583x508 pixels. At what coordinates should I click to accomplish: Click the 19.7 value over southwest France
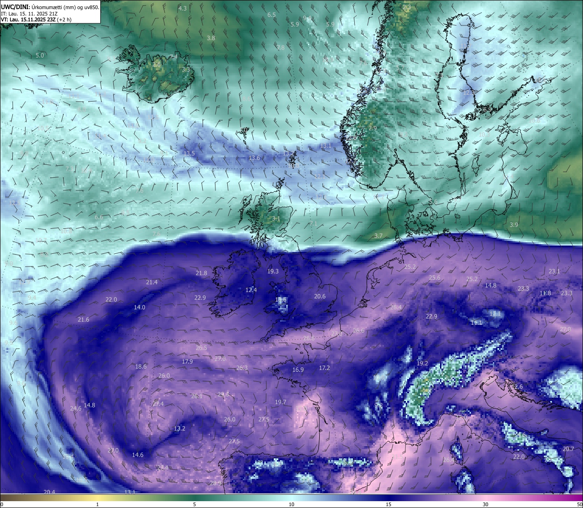(x=281, y=402)
